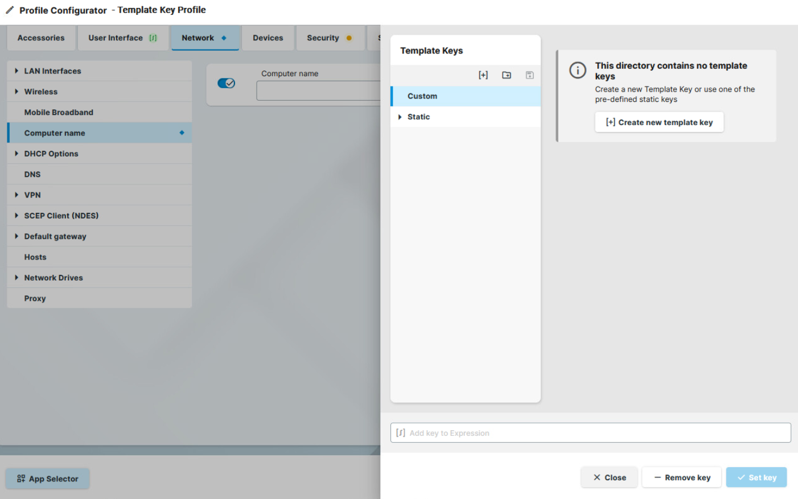Toggle the Computer name activation switch
Screen dimensions: 798x499
coord(226,83)
